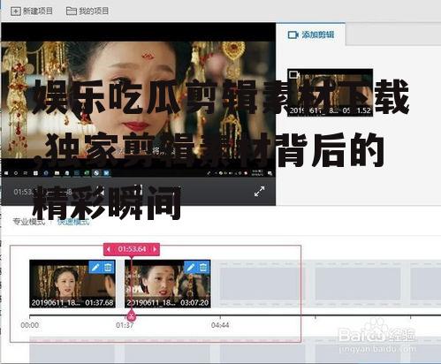
Task: Select second timeline clip thumbnail 03:07.20
Action: [168, 284]
